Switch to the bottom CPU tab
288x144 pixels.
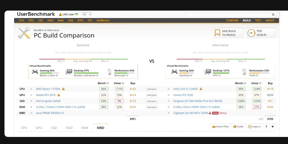click(x=24, y=128)
